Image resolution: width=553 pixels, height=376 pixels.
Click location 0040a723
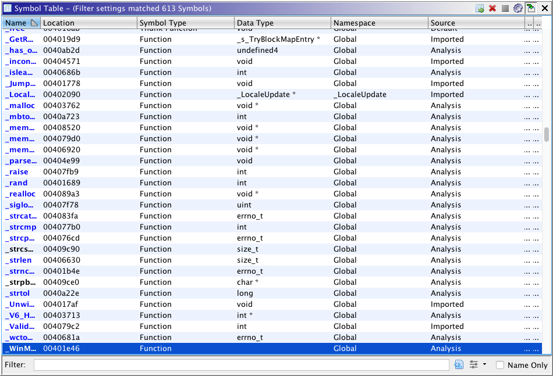point(61,117)
